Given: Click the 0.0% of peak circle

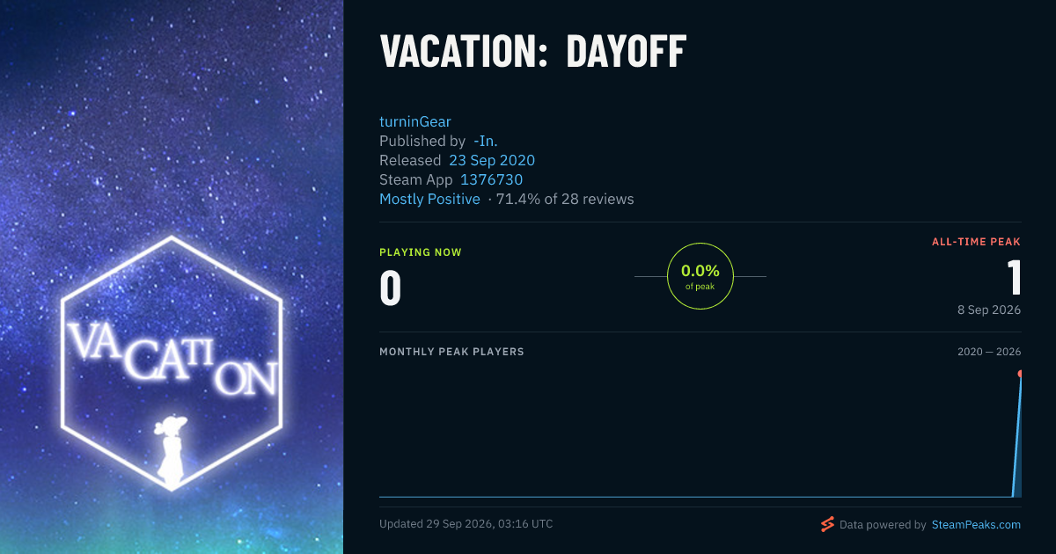Looking at the screenshot, I should point(700,276).
